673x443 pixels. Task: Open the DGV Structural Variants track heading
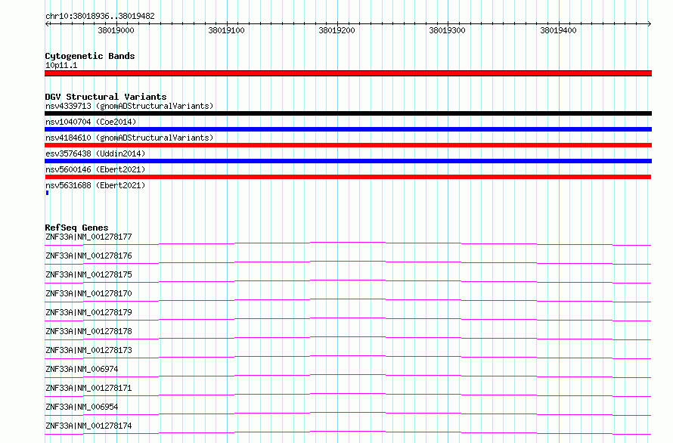[x=106, y=97]
